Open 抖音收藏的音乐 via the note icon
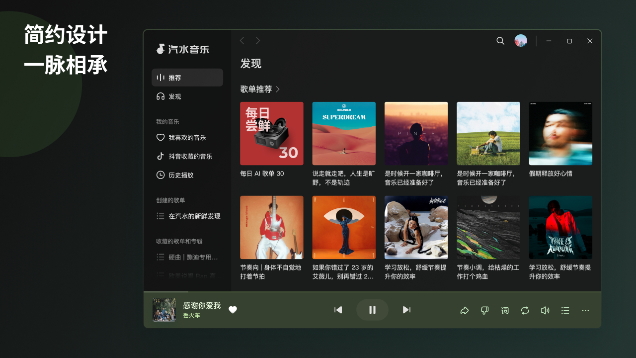 161,156
